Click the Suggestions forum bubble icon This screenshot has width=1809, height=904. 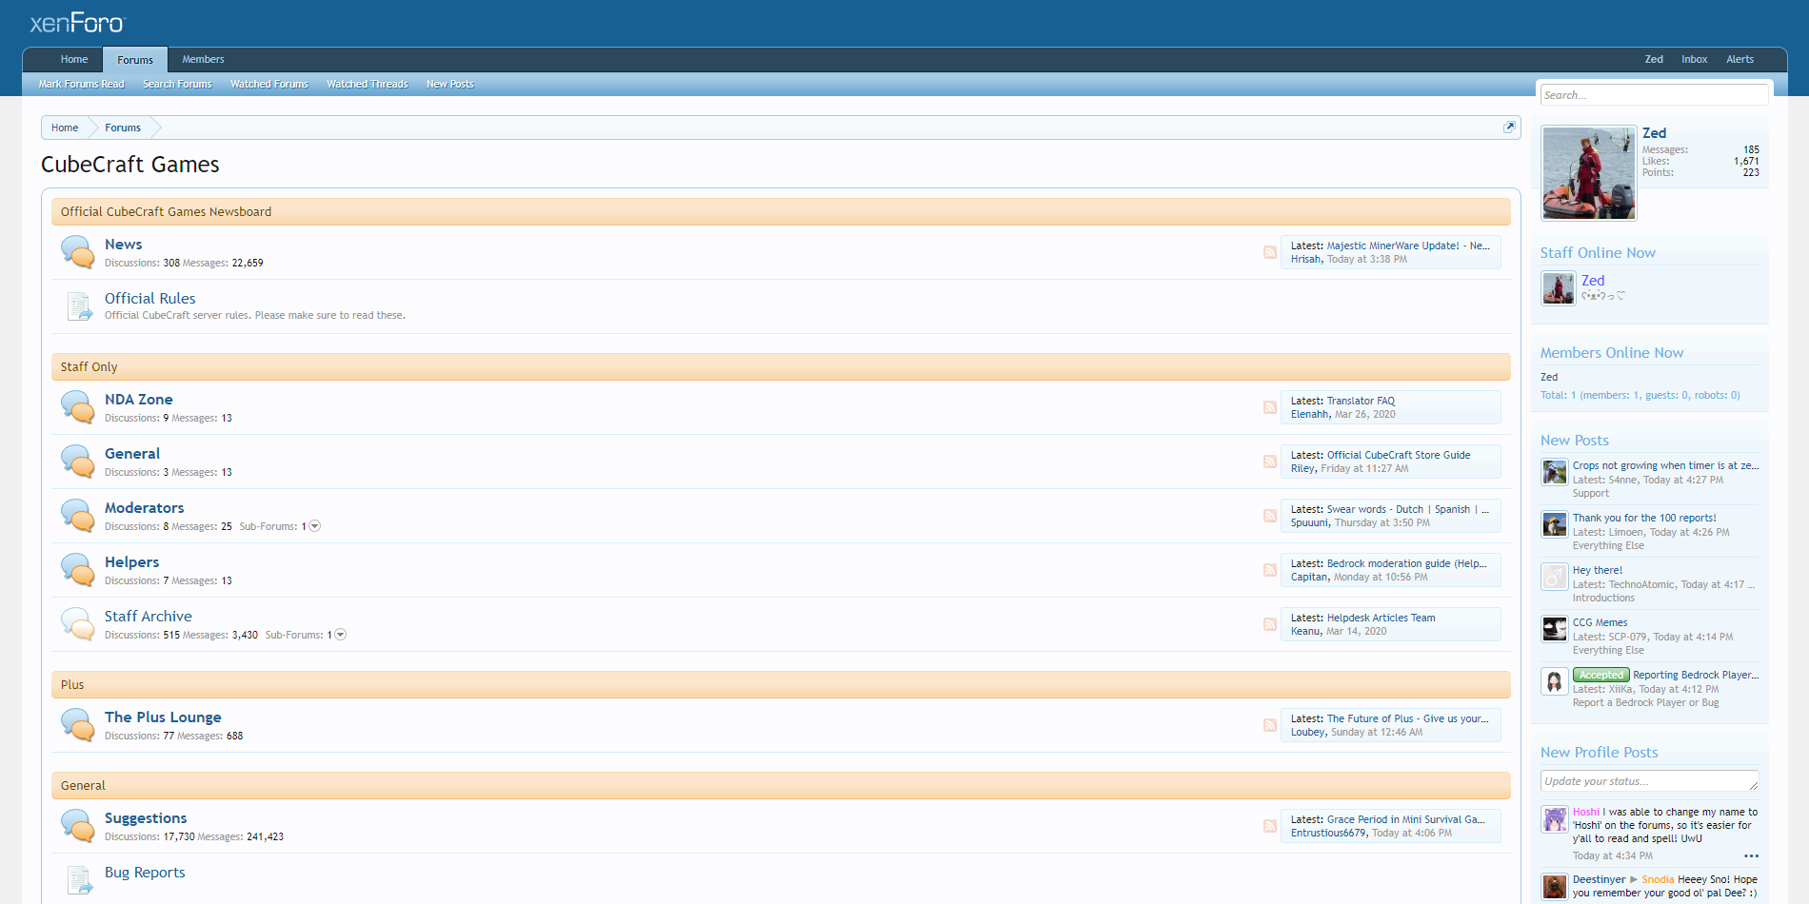[x=78, y=826]
